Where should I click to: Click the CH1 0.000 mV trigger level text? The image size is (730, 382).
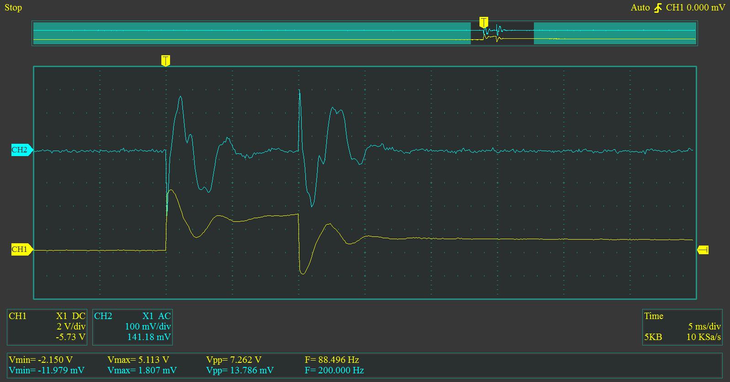point(695,8)
